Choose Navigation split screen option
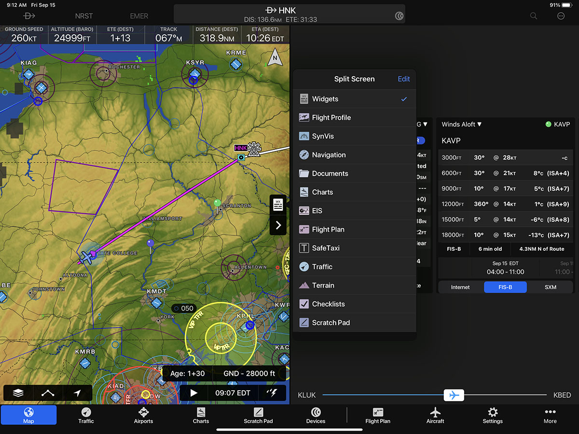 (x=354, y=155)
